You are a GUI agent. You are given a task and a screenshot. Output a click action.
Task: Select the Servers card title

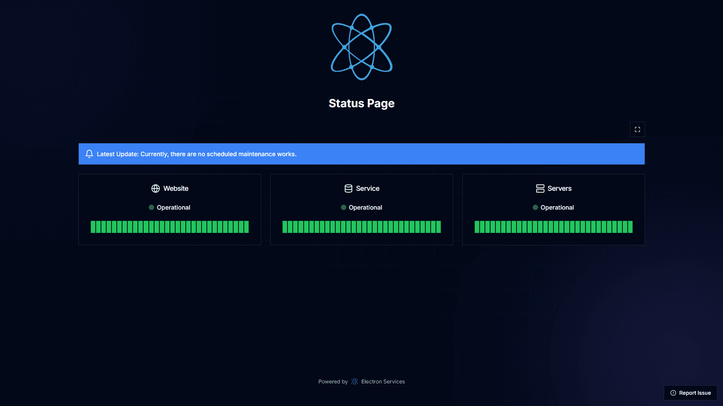tap(559, 189)
